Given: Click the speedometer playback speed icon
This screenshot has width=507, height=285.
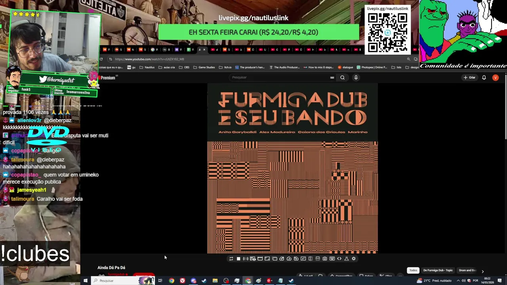Looking at the screenshot, I should point(289,258).
